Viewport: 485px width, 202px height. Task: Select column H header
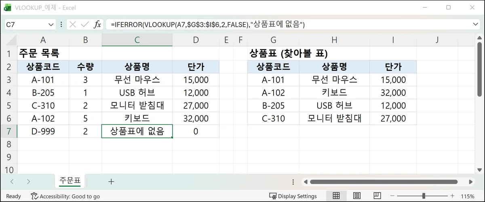334,40
